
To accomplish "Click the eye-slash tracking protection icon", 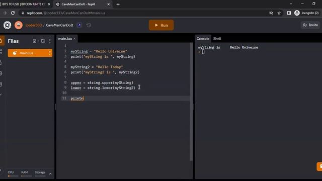I will 271,13.
